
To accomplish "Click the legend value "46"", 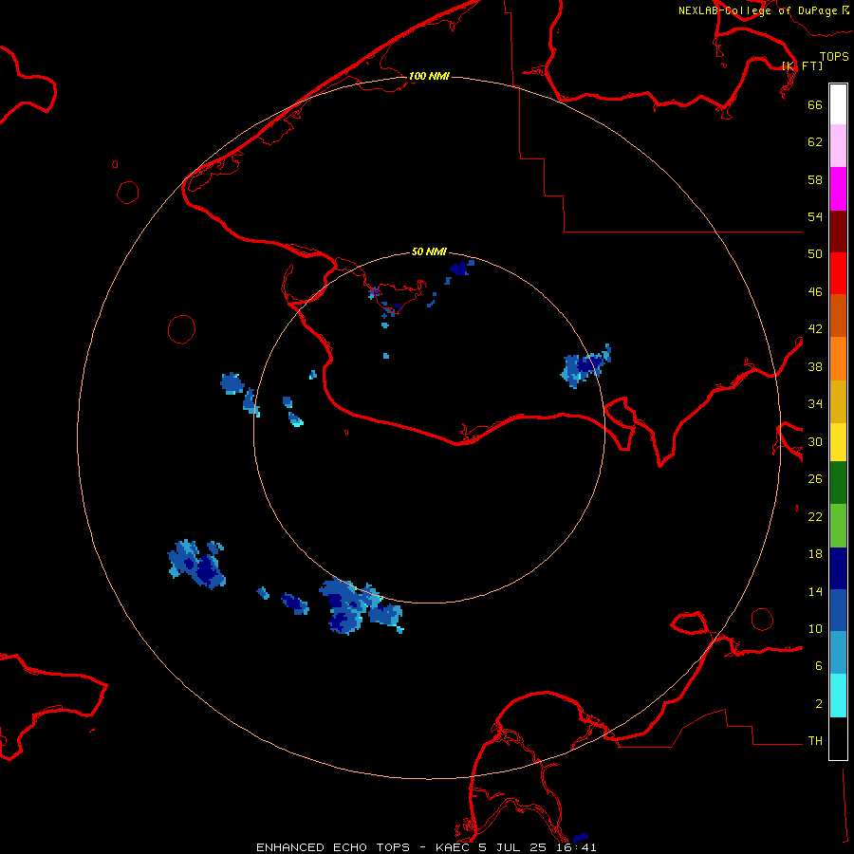I will (x=815, y=292).
